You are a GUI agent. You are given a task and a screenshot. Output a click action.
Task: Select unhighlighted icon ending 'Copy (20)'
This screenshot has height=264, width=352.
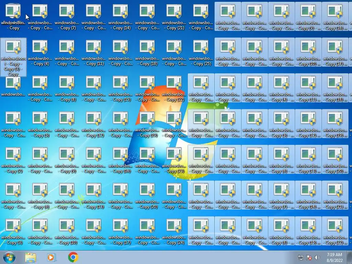click(x=147, y=196)
